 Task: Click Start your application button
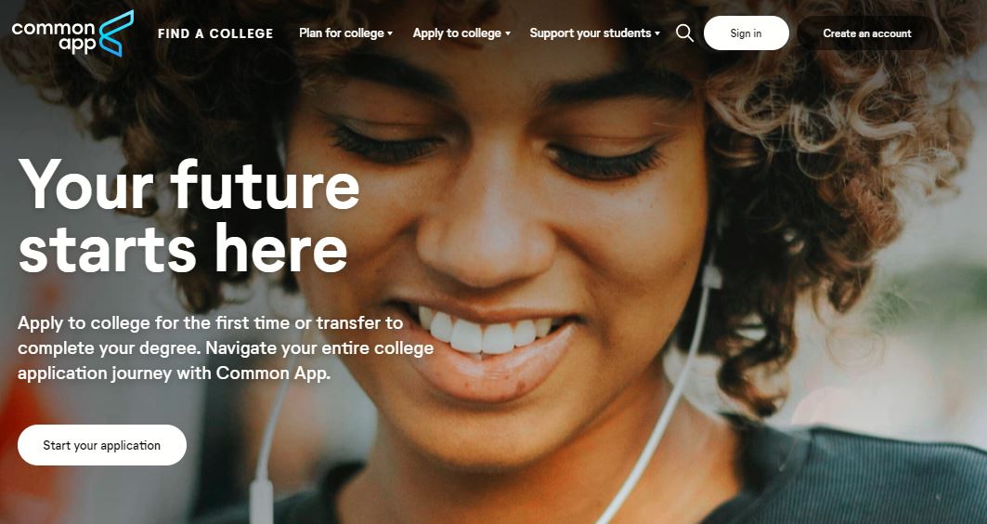pyautogui.click(x=102, y=445)
